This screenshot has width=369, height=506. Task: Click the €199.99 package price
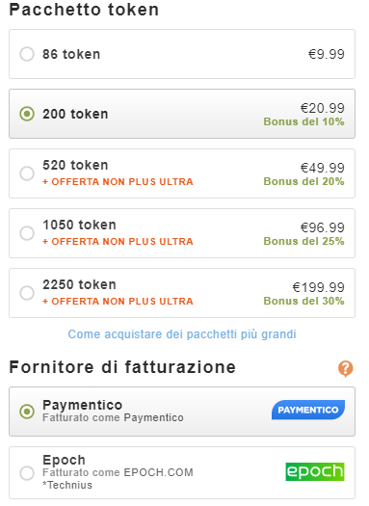coord(318,287)
